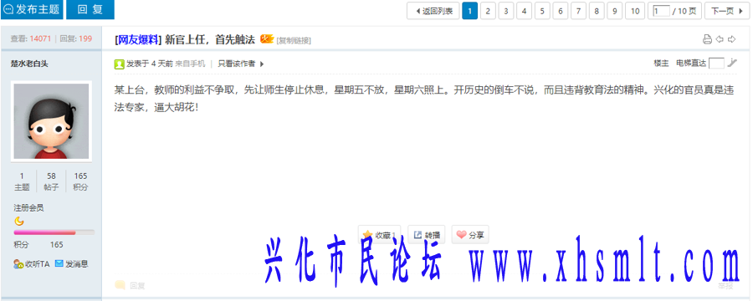This screenshot has height=301, width=753.
Task: Click the heart 分享 share button
Action: tap(470, 235)
